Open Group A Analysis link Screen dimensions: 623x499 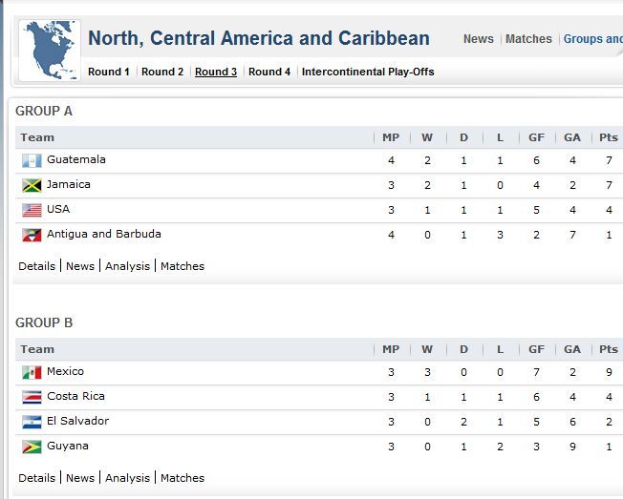127,266
